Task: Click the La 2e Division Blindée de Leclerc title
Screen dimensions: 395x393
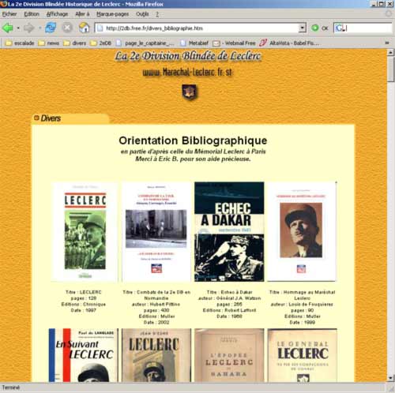Action: (x=188, y=56)
